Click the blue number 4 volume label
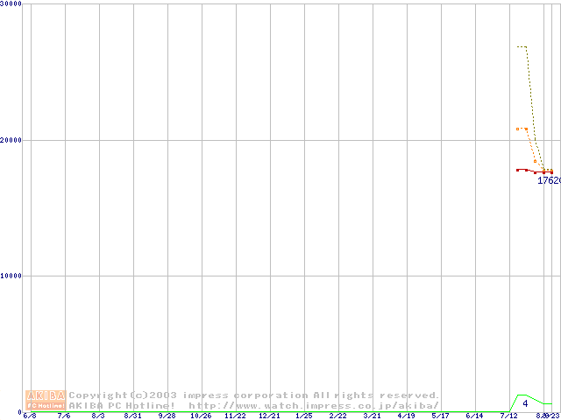The width and height of the screenshot is (561, 420). pyautogui.click(x=525, y=403)
